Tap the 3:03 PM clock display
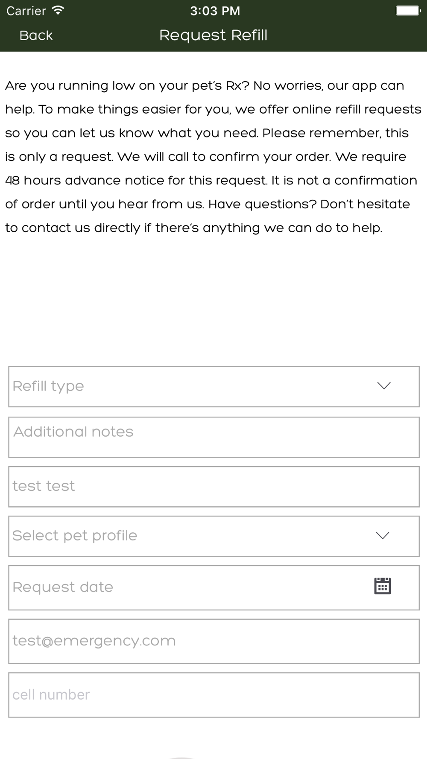Image resolution: width=427 pixels, height=759 pixels. 215,11
